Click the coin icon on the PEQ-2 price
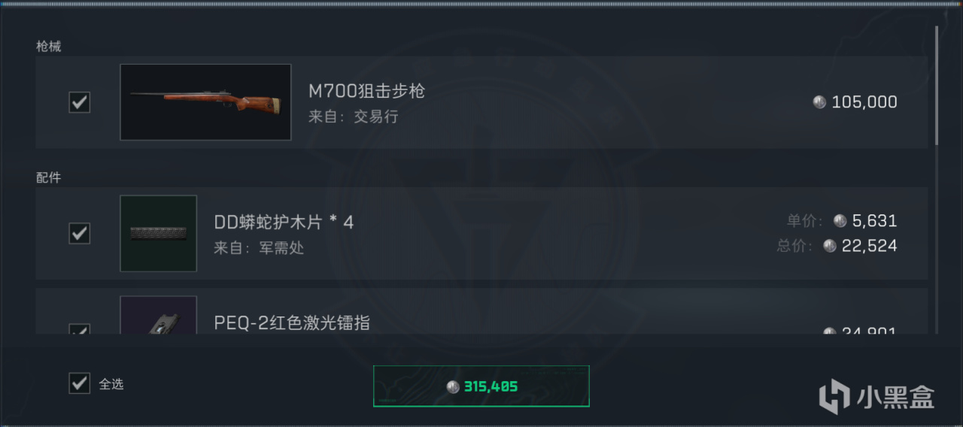This screenshot has width=963, height=427. (830, 331)
